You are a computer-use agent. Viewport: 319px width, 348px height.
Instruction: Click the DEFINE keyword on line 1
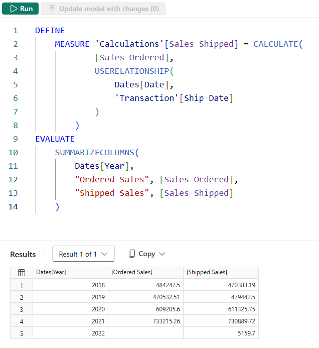[50, 31]
